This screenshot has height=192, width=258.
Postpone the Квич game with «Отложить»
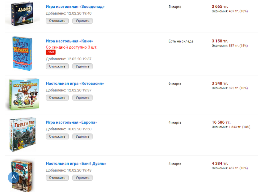[x=57, y=66]
